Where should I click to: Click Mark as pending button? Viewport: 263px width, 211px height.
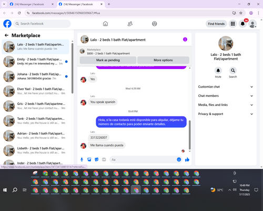click(108, 60)
